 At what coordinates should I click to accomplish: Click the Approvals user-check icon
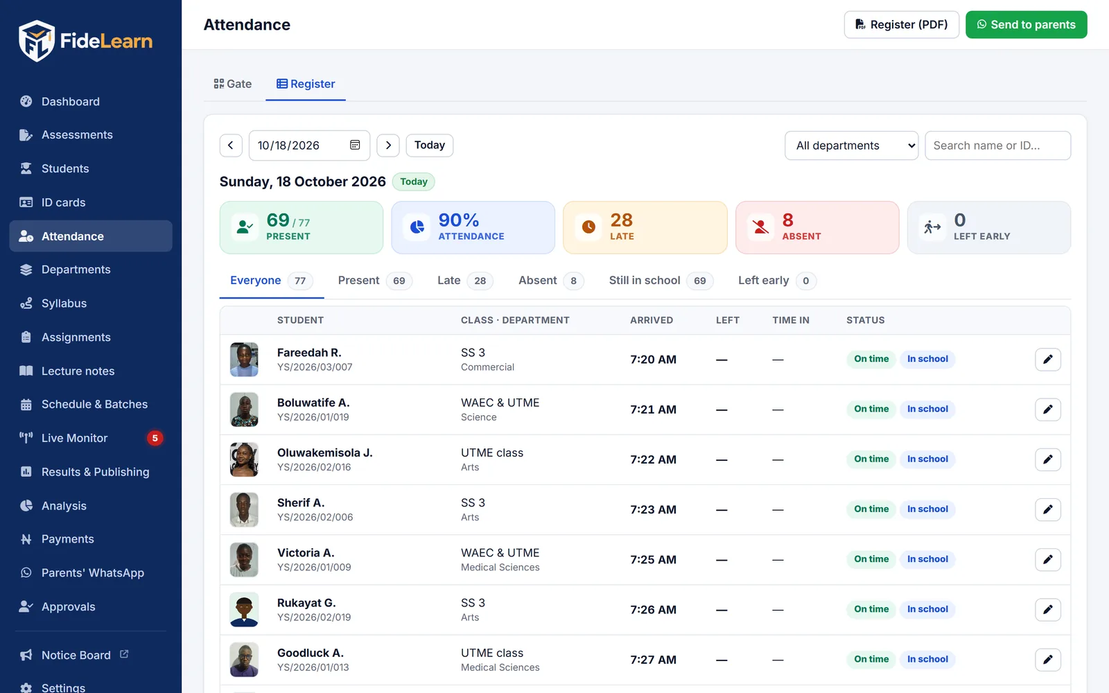pyautogui.click(x=26, y=607)
